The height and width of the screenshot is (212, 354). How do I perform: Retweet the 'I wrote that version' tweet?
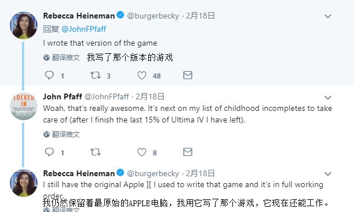coord(96,75)
